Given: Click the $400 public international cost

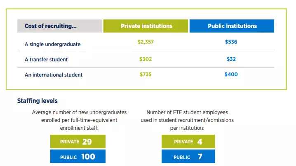Looking at the screenshot, I should coord(231,75).
